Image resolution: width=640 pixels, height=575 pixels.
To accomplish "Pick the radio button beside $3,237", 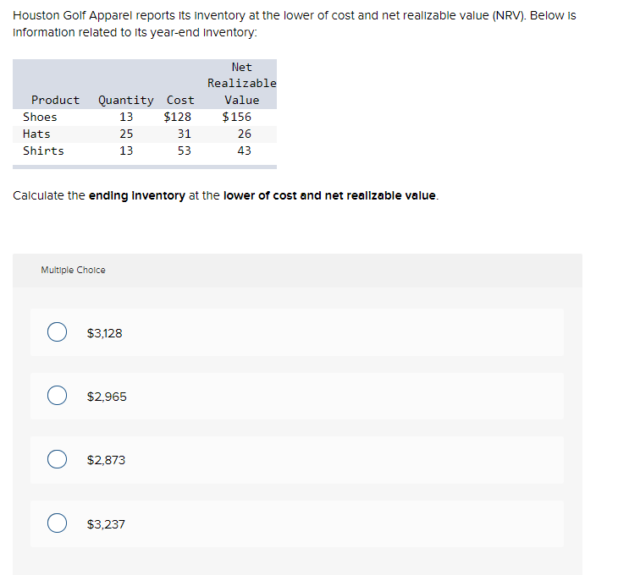I will (58, 523).
